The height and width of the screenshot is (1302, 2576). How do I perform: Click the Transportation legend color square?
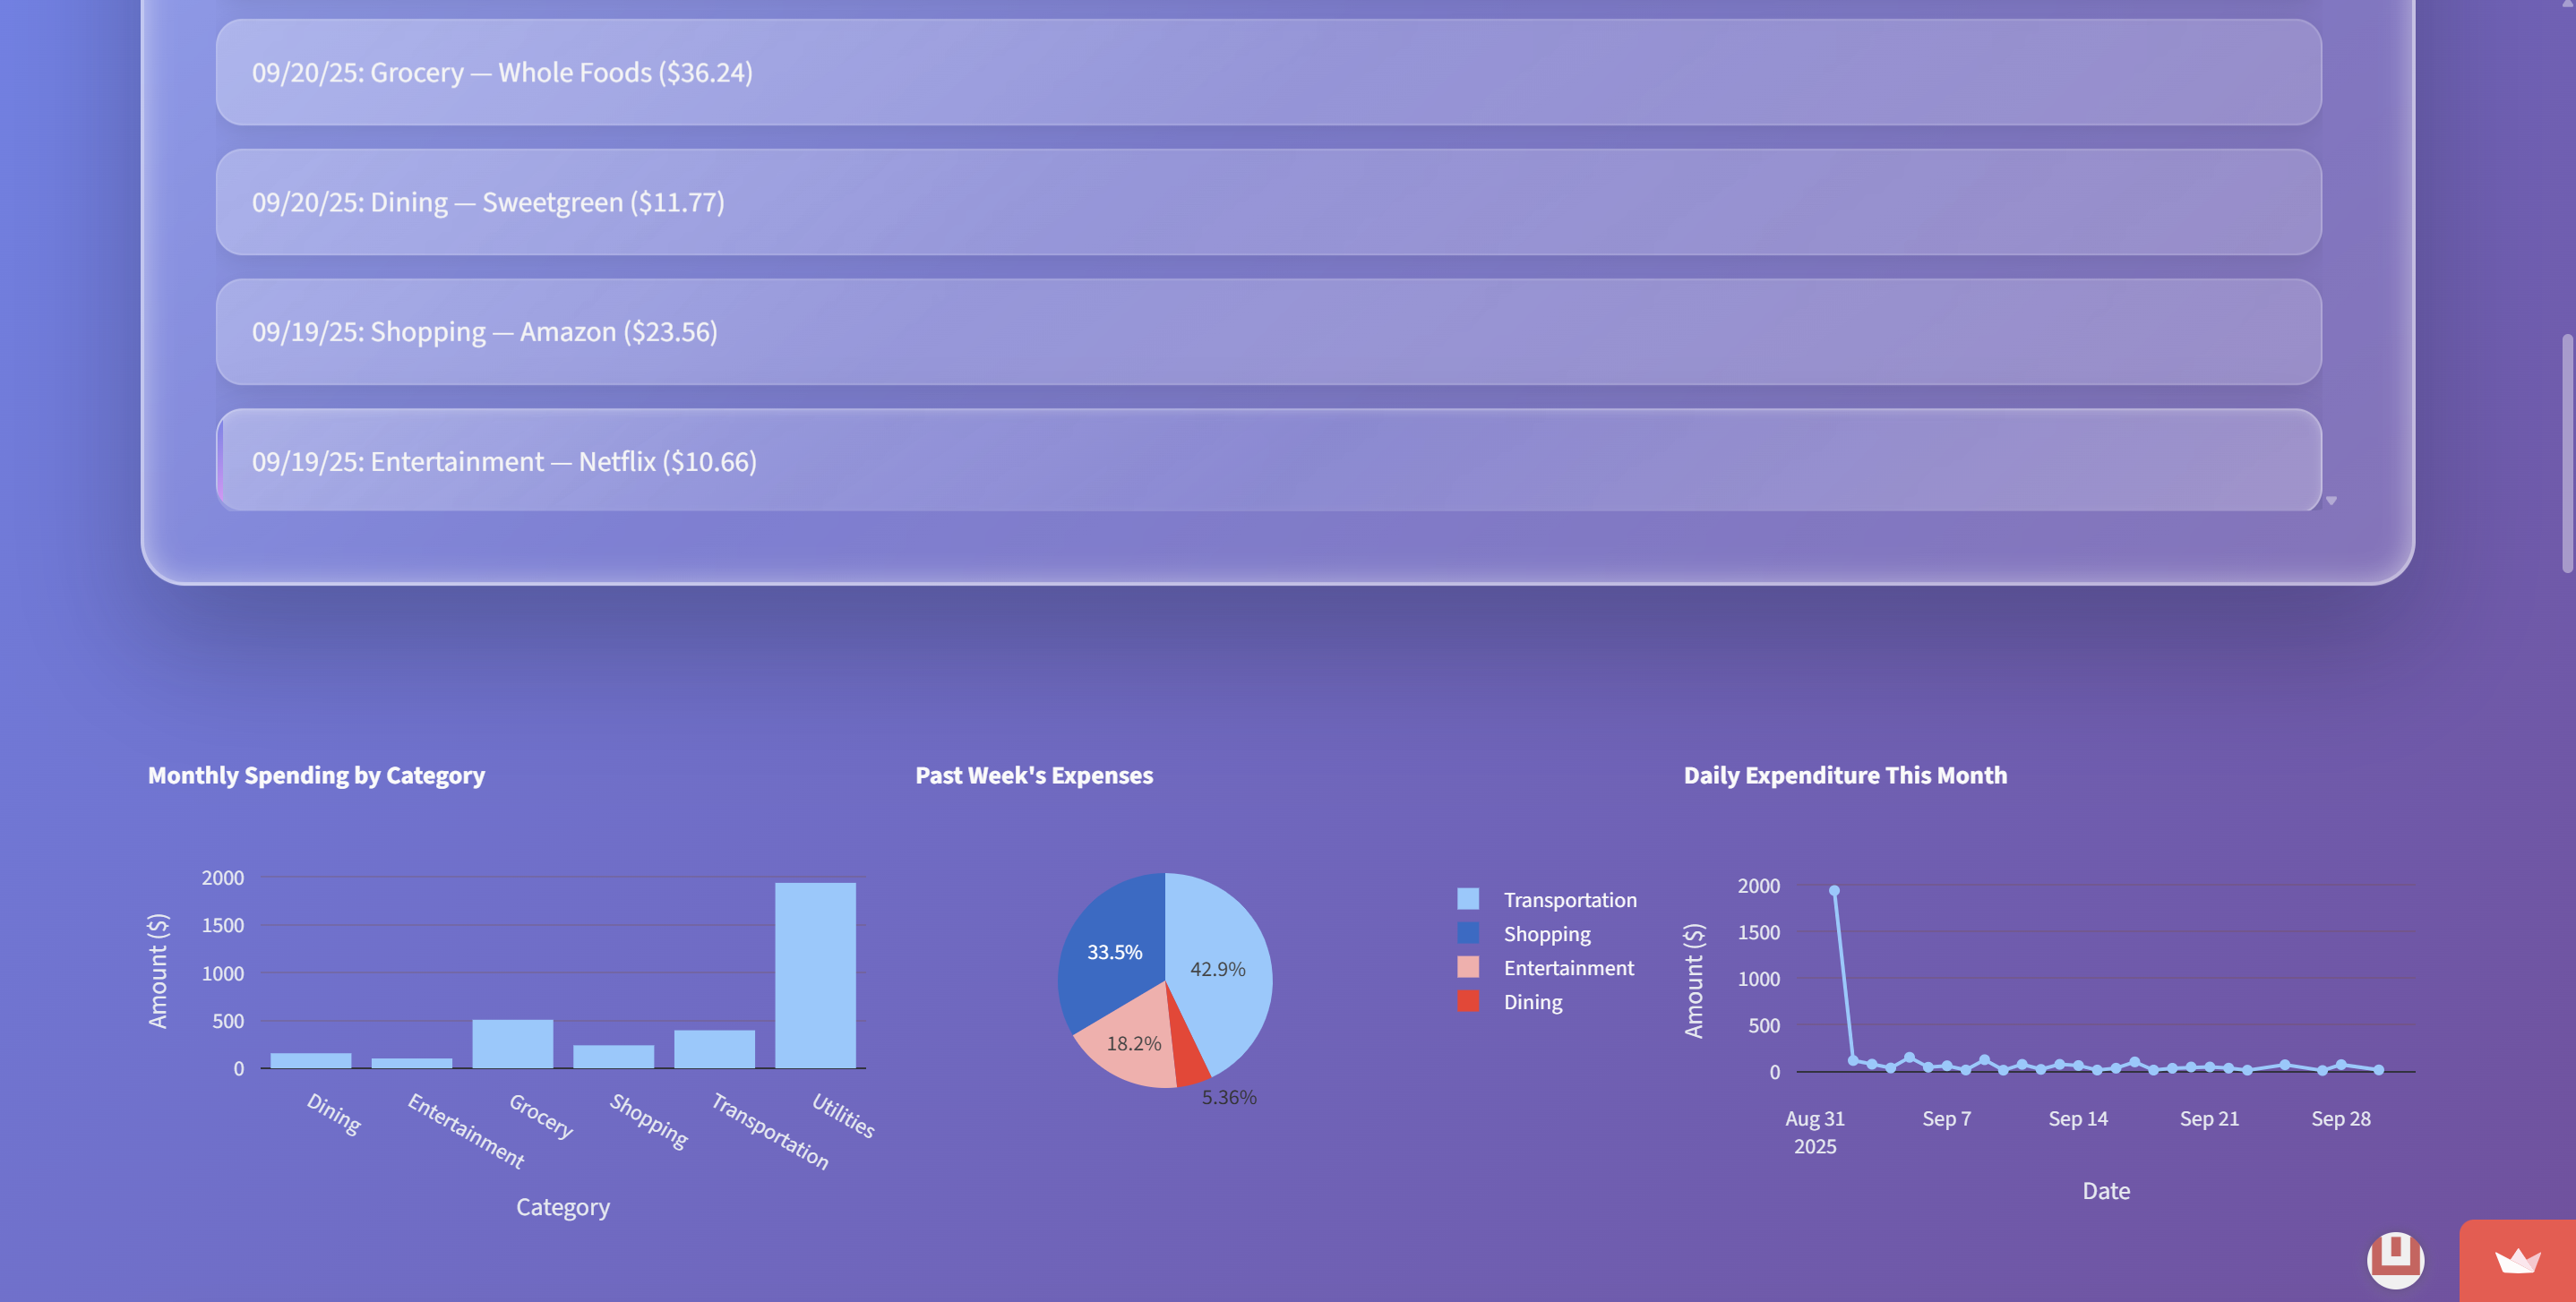(x=1467, y=899)
